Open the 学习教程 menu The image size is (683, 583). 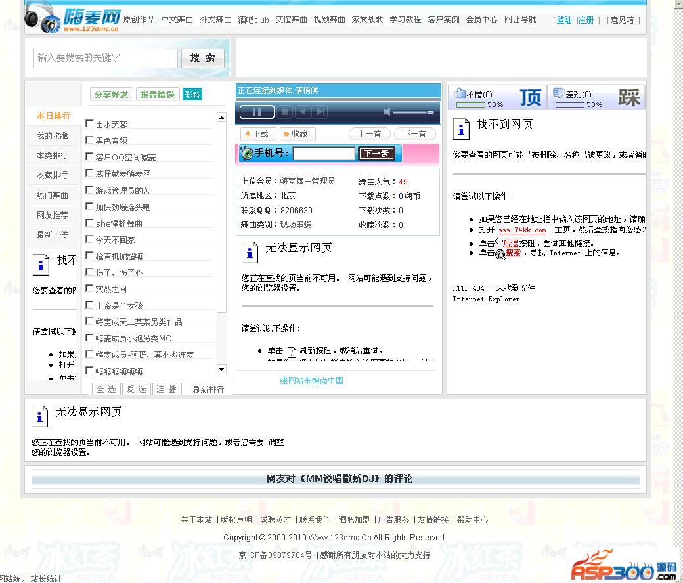pos(406,20)
